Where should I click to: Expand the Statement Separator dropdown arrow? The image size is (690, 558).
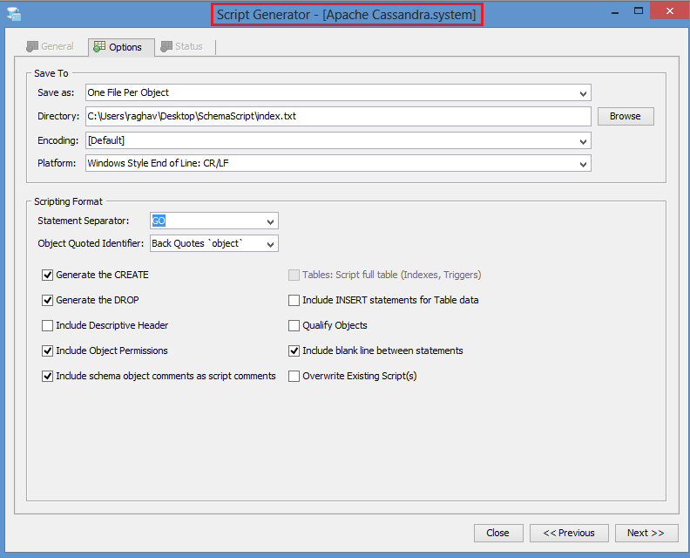tap(270, 221)
